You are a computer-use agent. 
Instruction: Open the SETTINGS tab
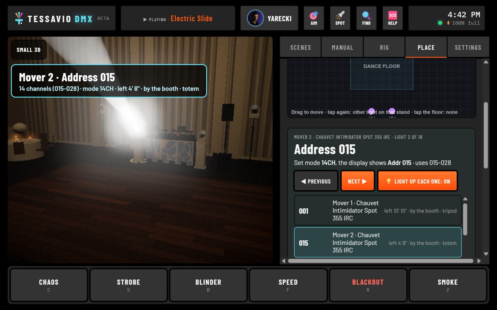468,47
